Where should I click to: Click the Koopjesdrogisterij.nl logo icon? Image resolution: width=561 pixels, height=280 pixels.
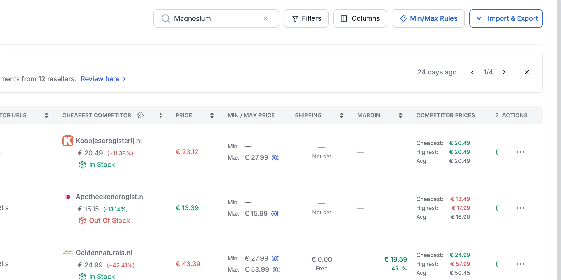(68, 141)
